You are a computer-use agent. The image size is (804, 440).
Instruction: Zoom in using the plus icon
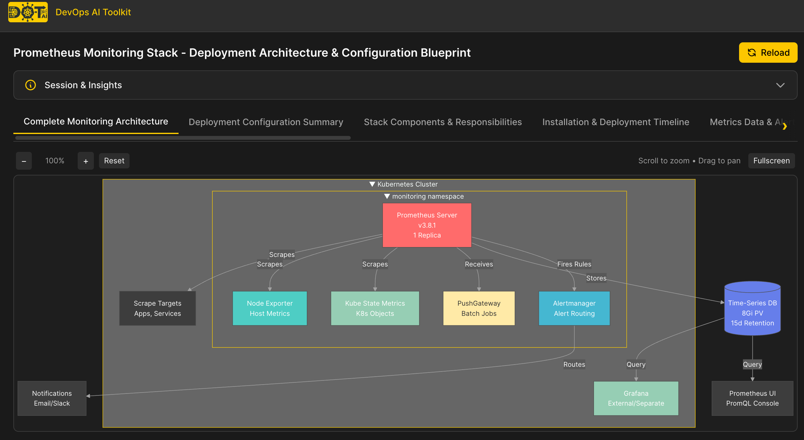click(85, 161)
